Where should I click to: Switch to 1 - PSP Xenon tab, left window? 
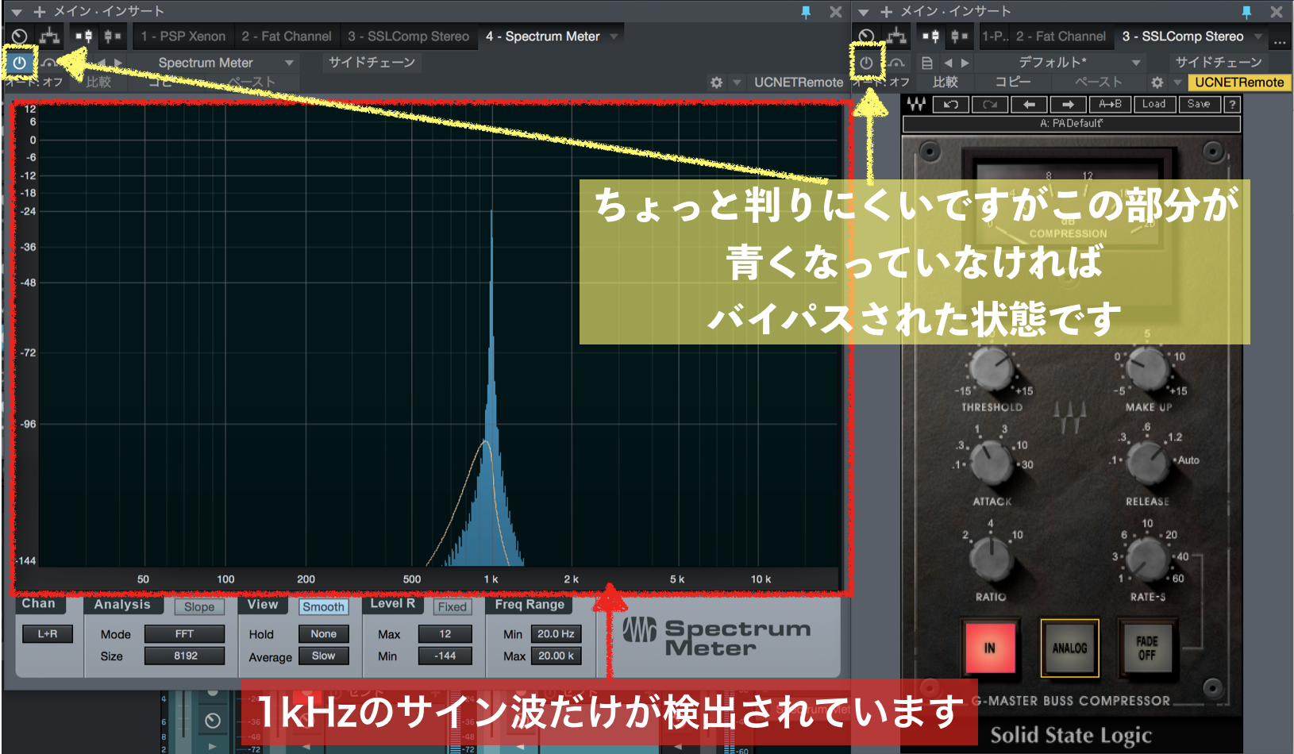[x=183, y=37]
